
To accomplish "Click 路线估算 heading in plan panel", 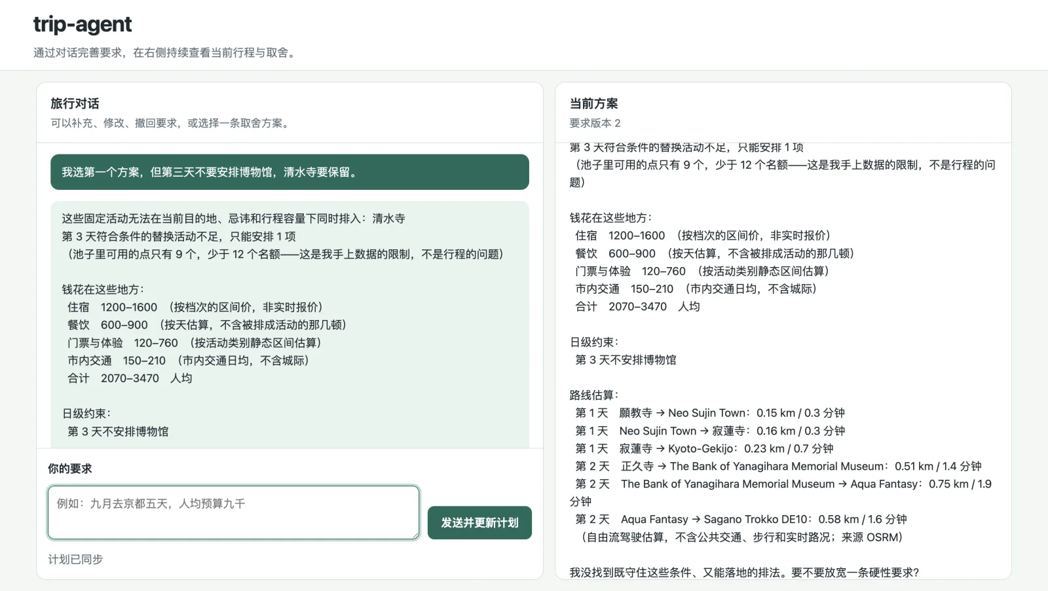I will tap(594, 395).
